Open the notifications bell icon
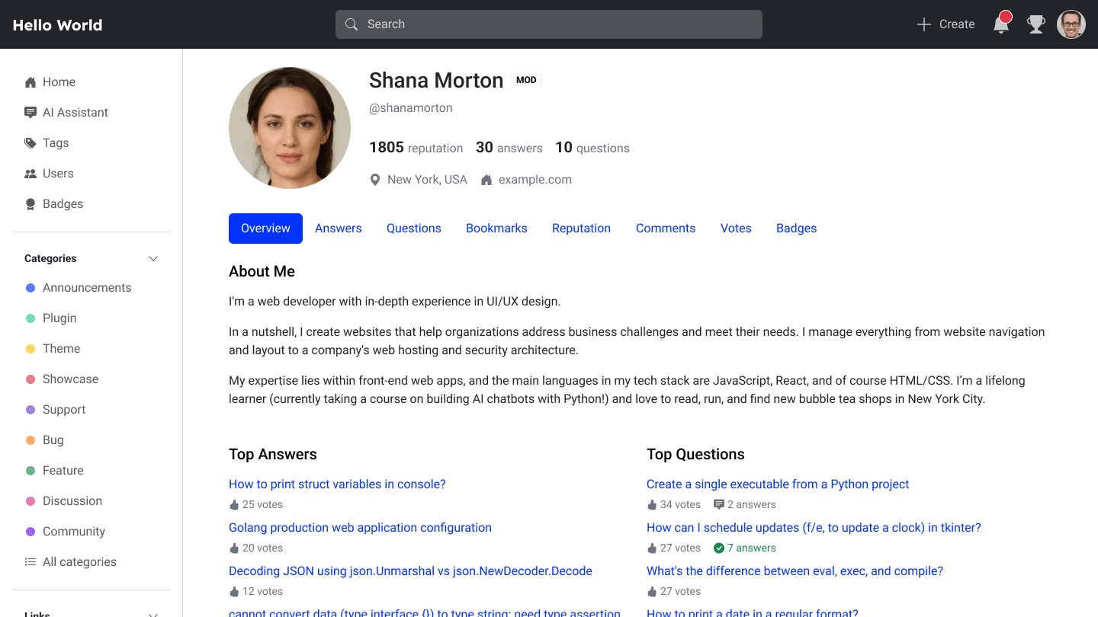The width and height of the screenshot is (1098, 617). [1001, 24]
